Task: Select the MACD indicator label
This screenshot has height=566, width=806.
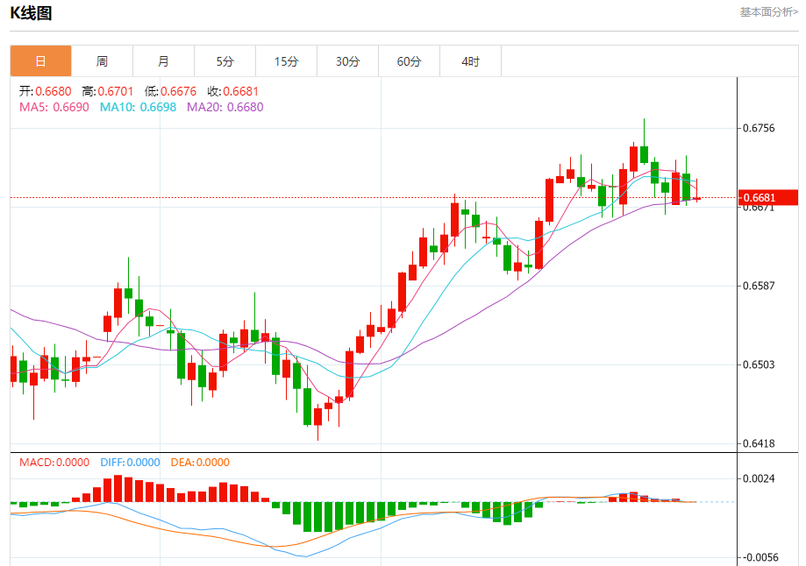Action: click(x=54, y=463)
